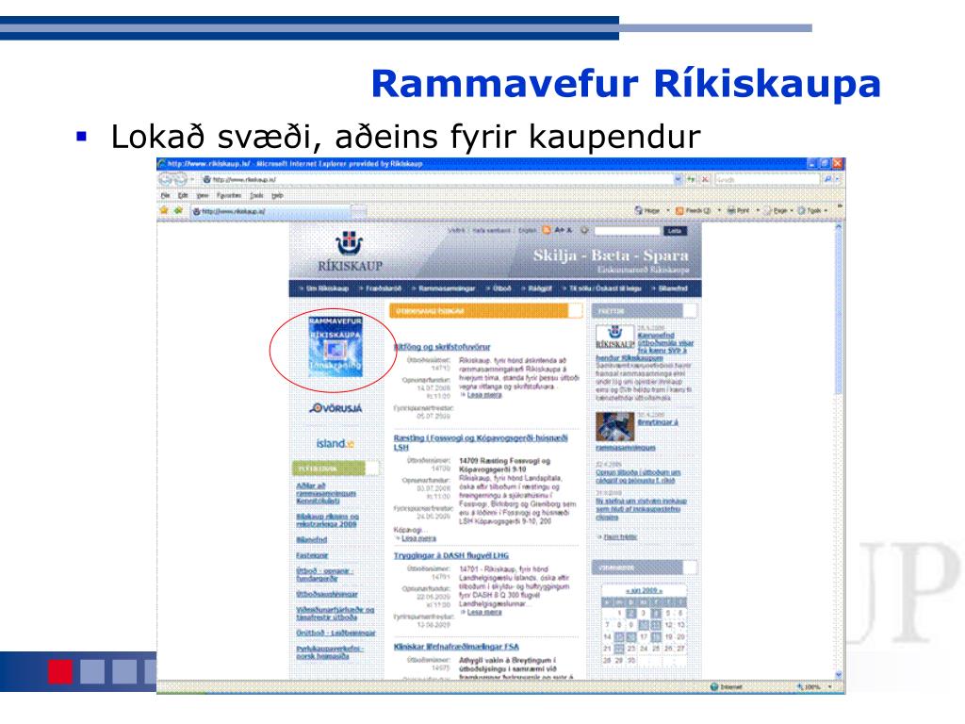Open Bílanefnd sidebar link
Viewport: 965px width, 724px height.
tap(311, 540)
